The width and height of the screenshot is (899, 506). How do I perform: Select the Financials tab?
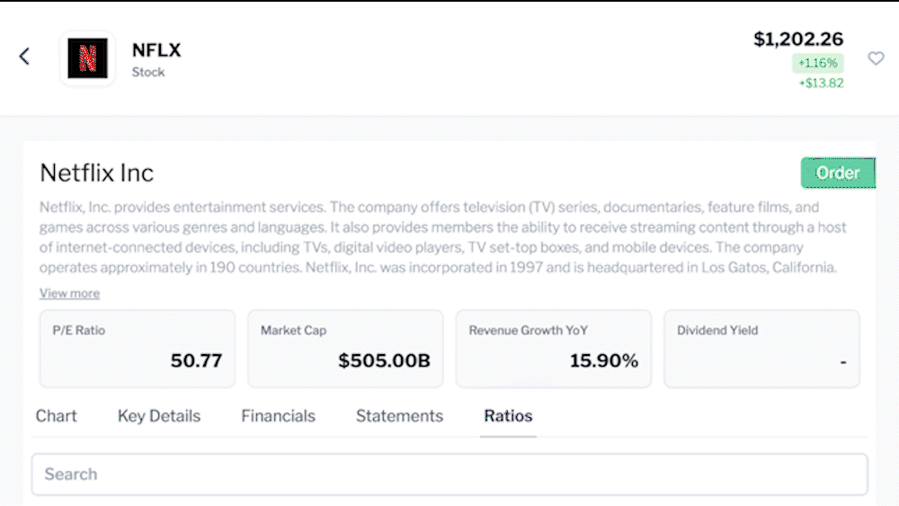278,416
